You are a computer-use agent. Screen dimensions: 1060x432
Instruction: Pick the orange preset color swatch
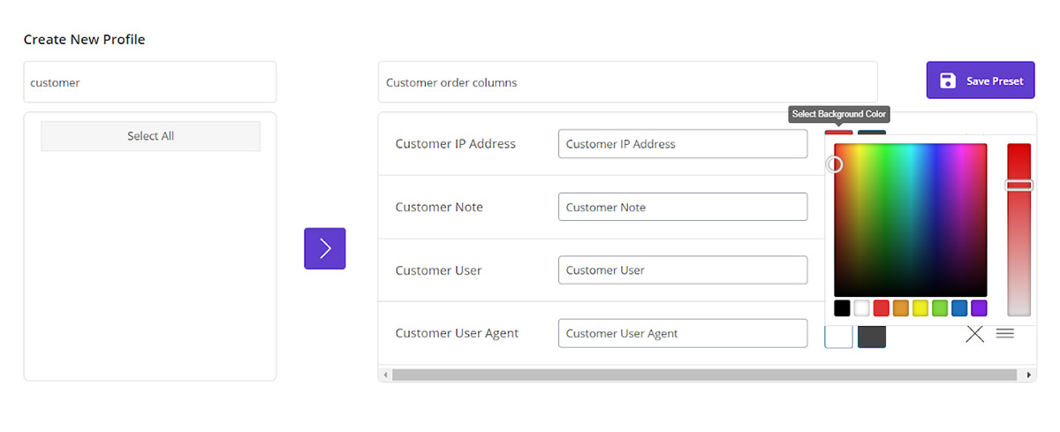click(x=900, y=308)
